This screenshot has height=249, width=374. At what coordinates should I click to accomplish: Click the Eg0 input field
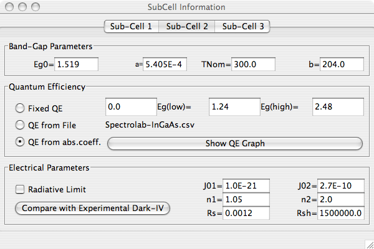click(x=77, y=63)
